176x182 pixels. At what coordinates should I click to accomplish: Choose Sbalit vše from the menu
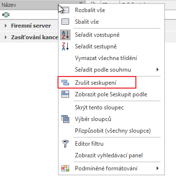pyautogui.click(x=111, y=22)
